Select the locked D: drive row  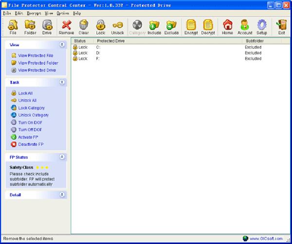(97, 53)
